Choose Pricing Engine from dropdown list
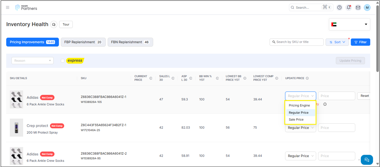Image resolution: width=380 pixels, height=167 pixels. (299, 105)
